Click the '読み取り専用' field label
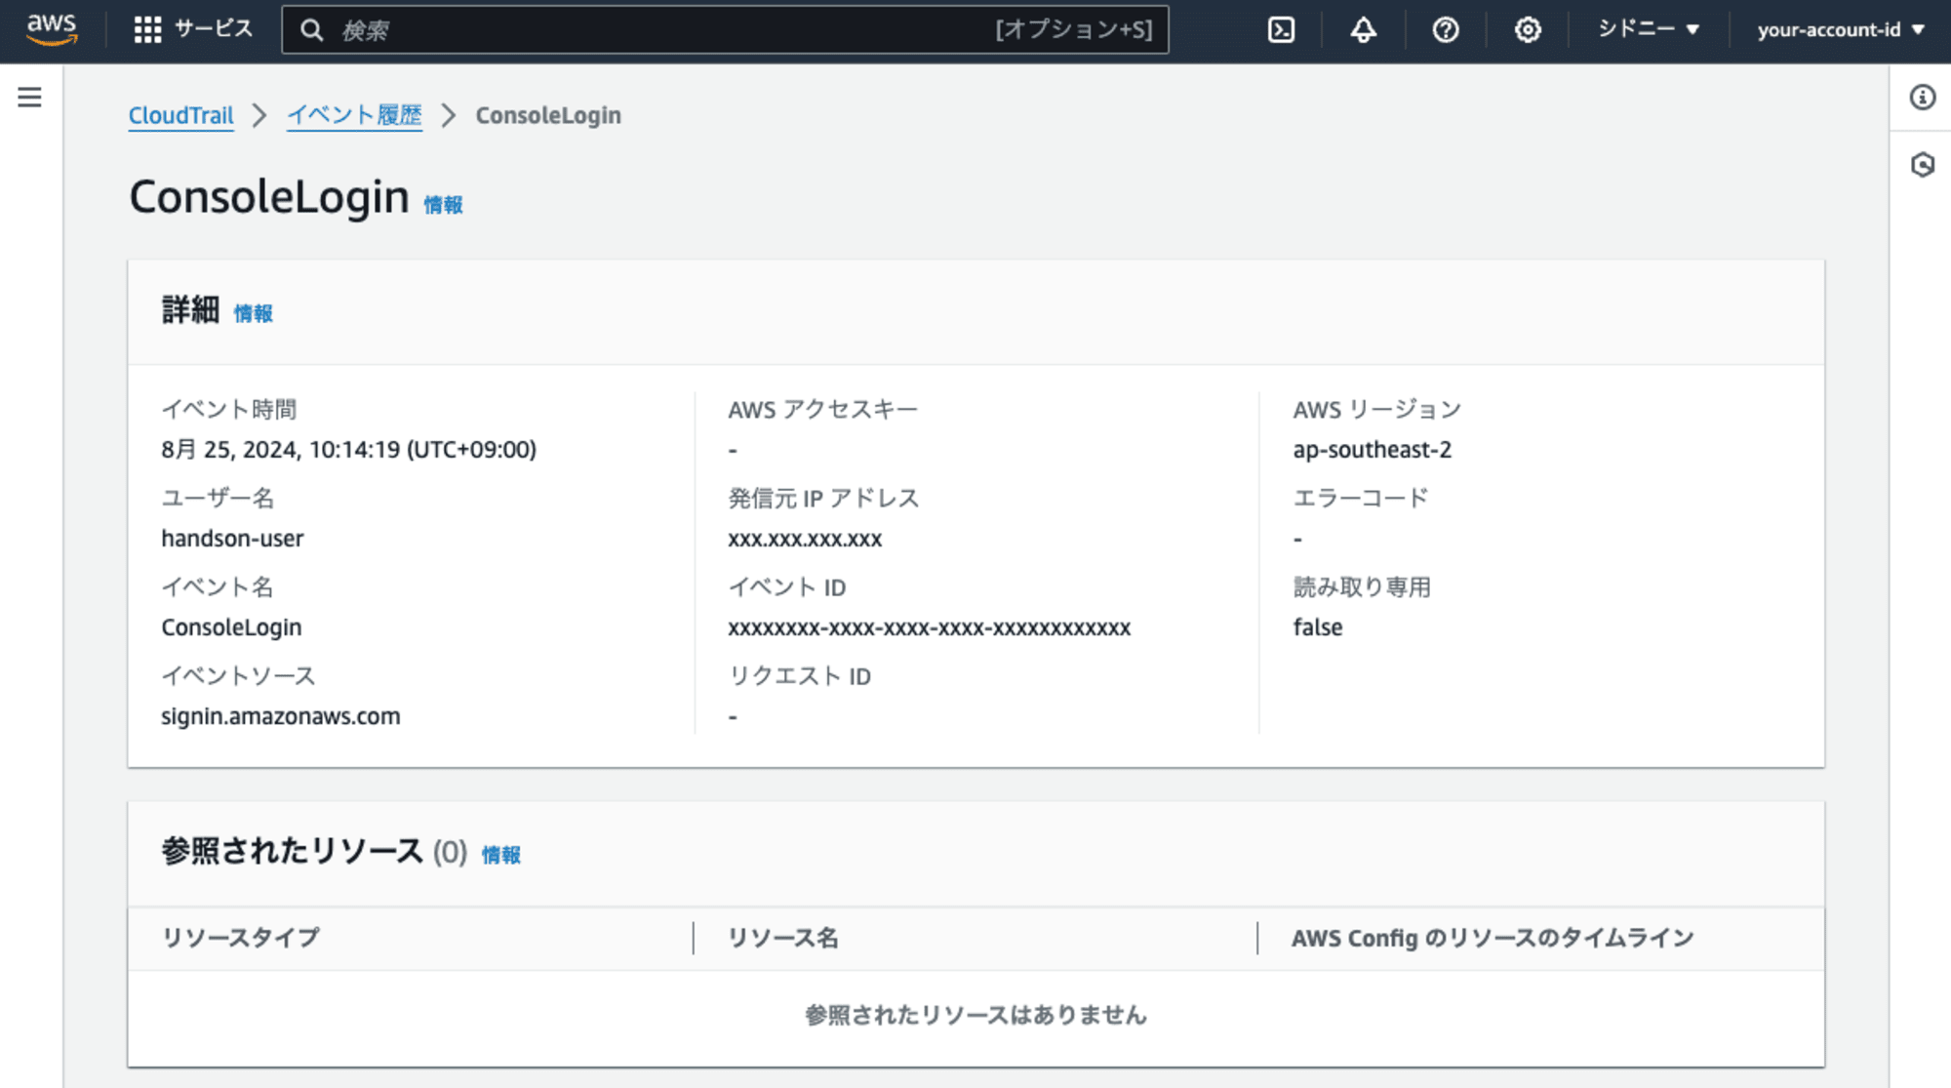1951x1088 pixels. pos(1362,587)
